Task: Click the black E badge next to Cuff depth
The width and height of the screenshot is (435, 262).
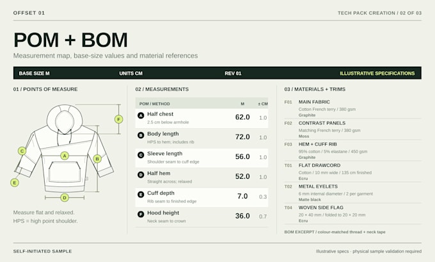Action: click(141, 194)
